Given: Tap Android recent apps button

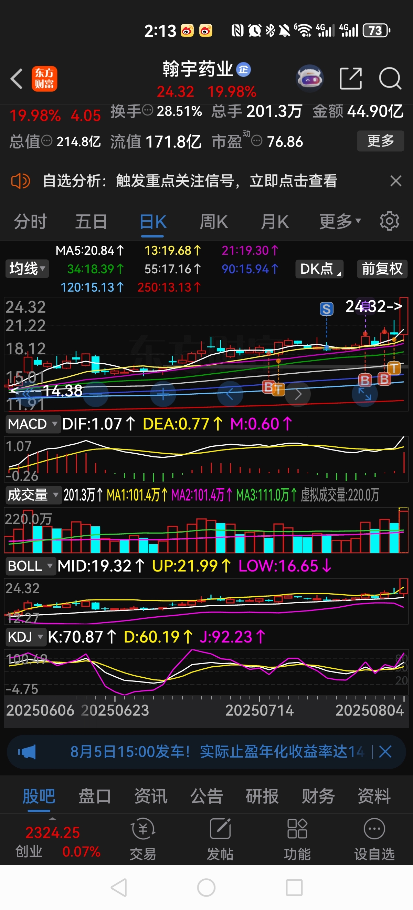Looking at the screenshot, I should [x=294, y=887].
